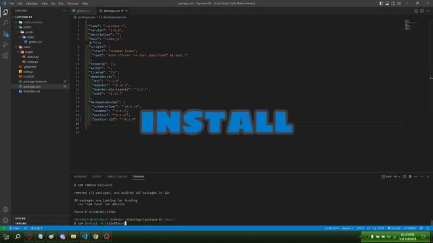Screen dimensions: 433x243
Task: Toggle the secondary sidebar layout icon
Action: [x=393, y=3]
